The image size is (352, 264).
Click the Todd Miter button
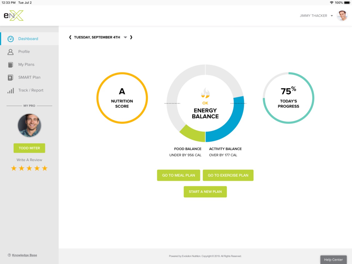[29, 148]
